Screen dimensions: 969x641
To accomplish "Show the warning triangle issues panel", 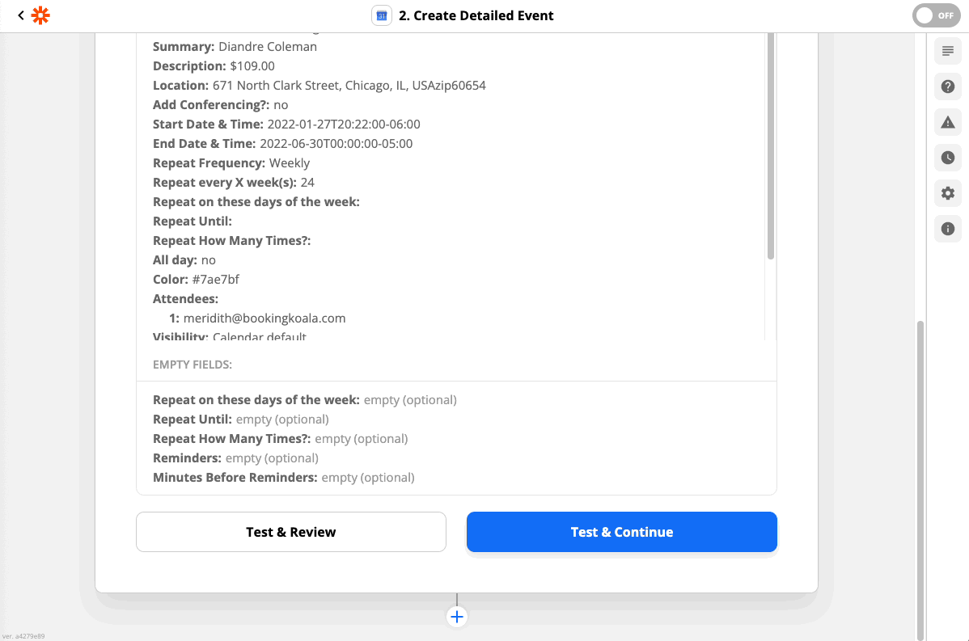I will [948, 122].
